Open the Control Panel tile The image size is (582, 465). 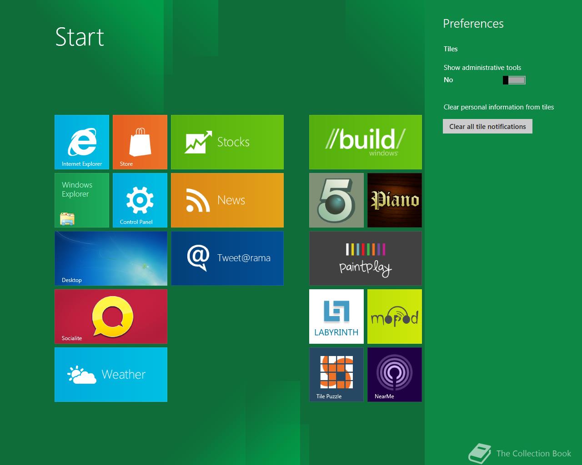tap(140, 200)
